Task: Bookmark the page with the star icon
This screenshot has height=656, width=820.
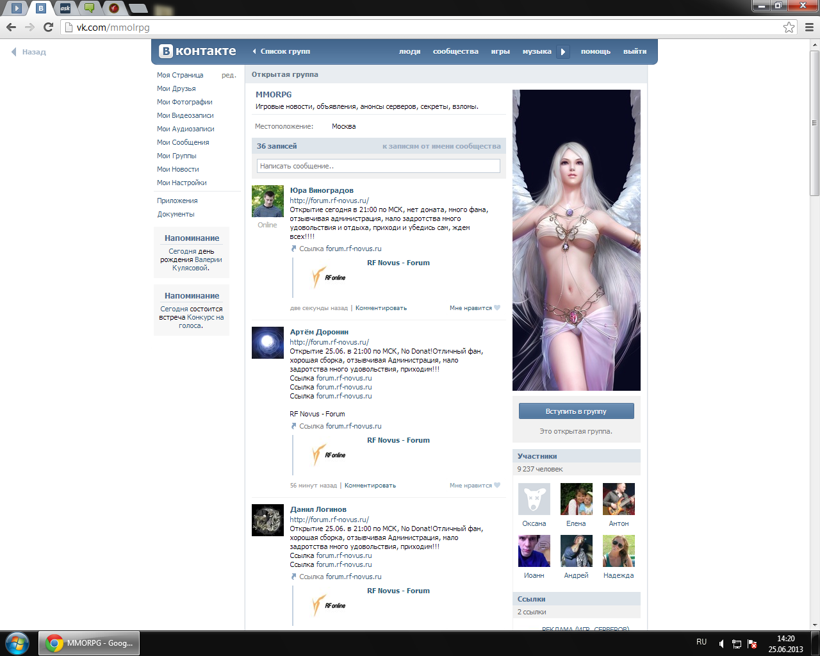Action: pyautogui.click(x=789, y=27)
